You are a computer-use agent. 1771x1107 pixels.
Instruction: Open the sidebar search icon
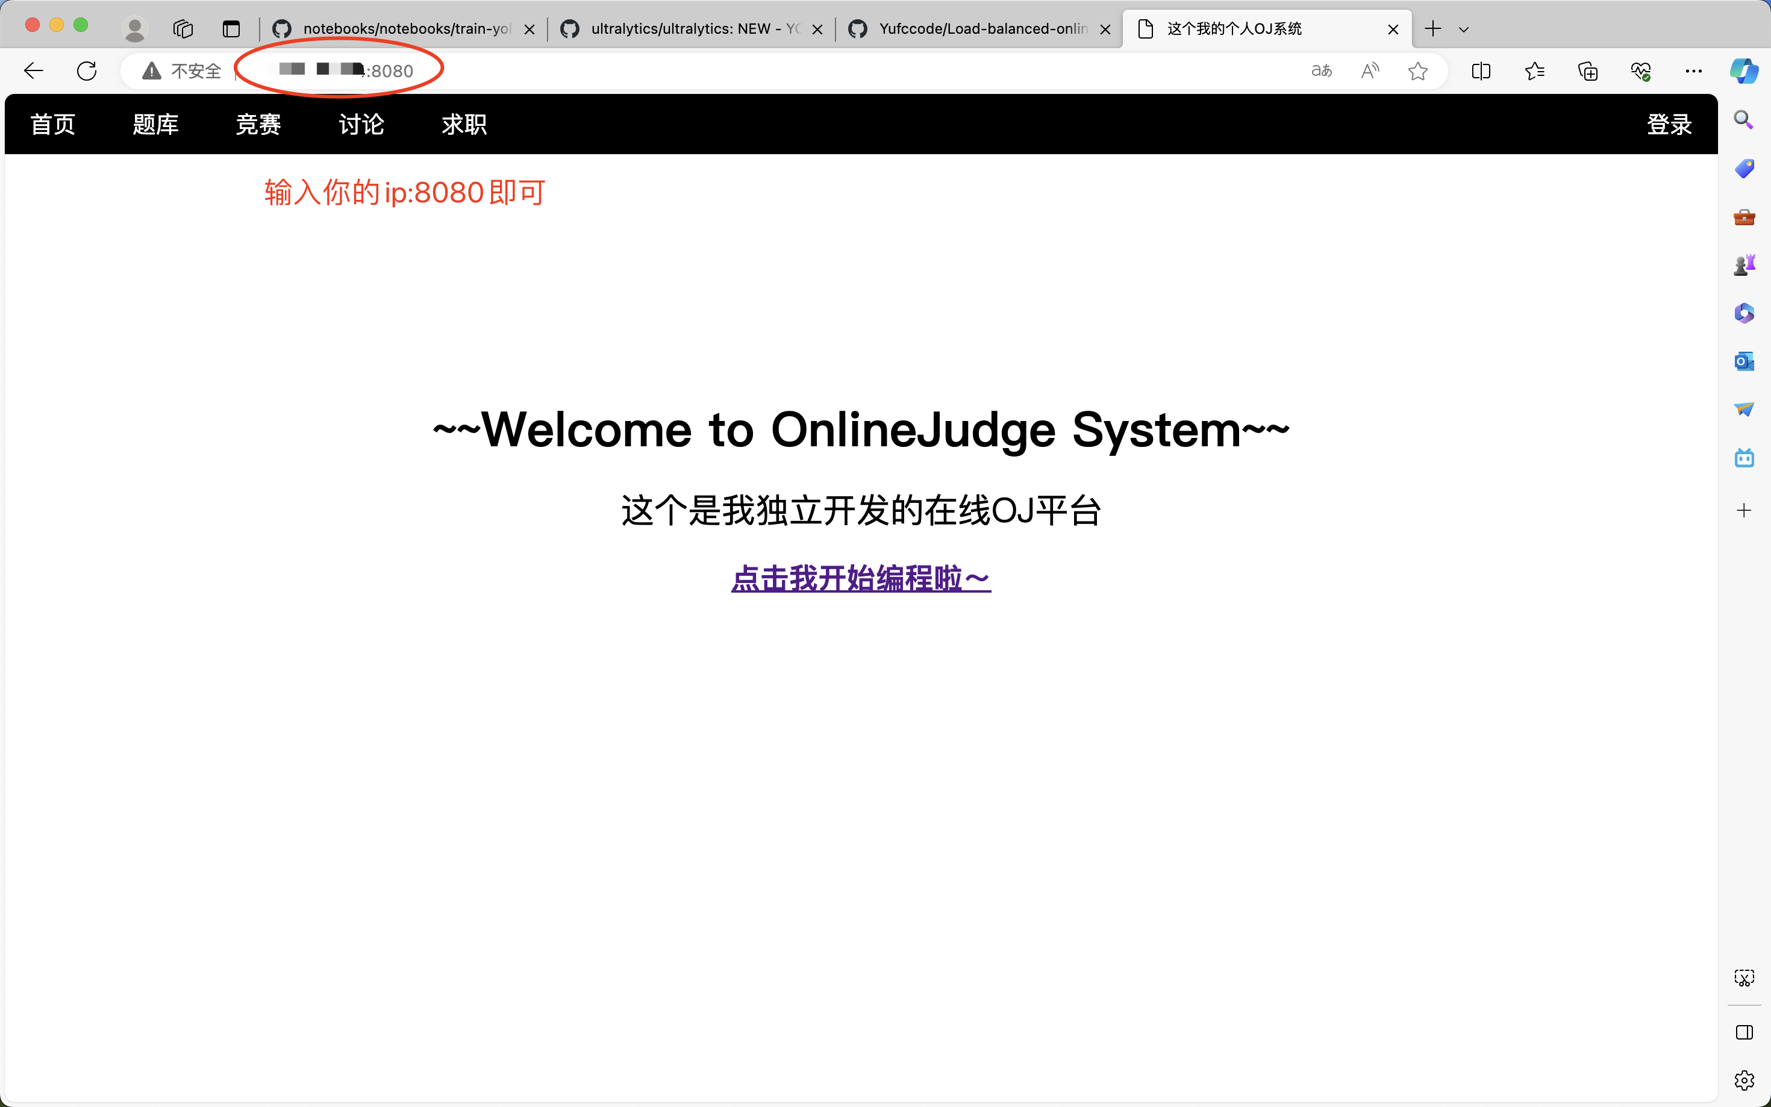point(1744,119)
